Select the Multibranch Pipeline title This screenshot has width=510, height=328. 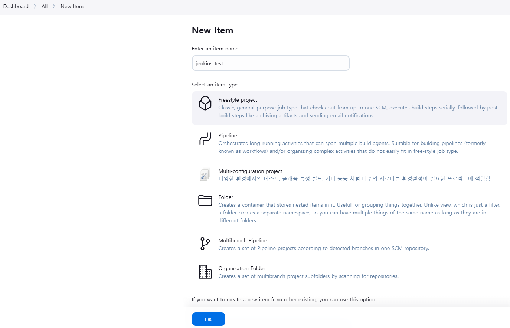click(243, 240)
